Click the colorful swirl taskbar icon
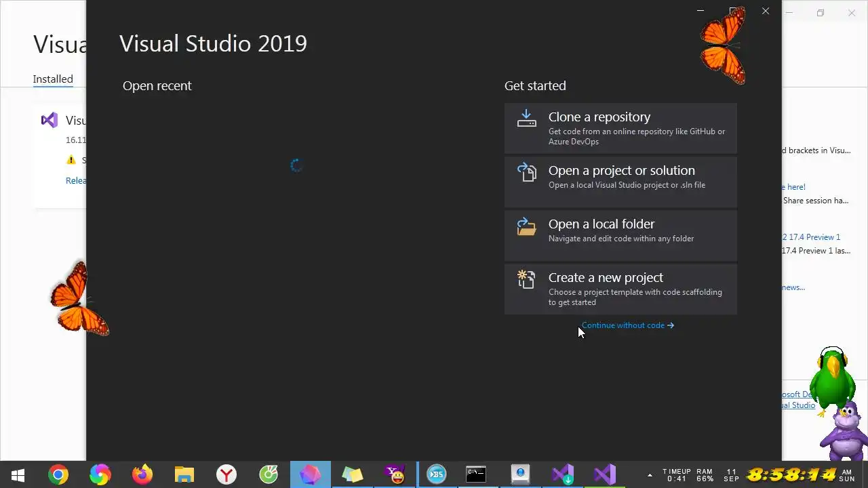Screen dimensions: 868x488 coord(100,474)
